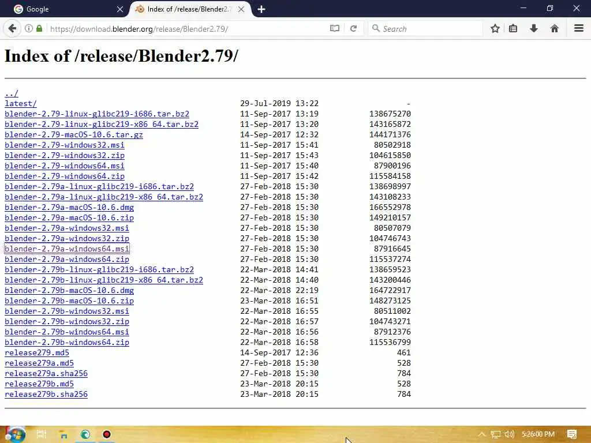Open the Action Center notification icon
Image resolution: width=591 pixels, height=443 pixels.
(572, 434)
